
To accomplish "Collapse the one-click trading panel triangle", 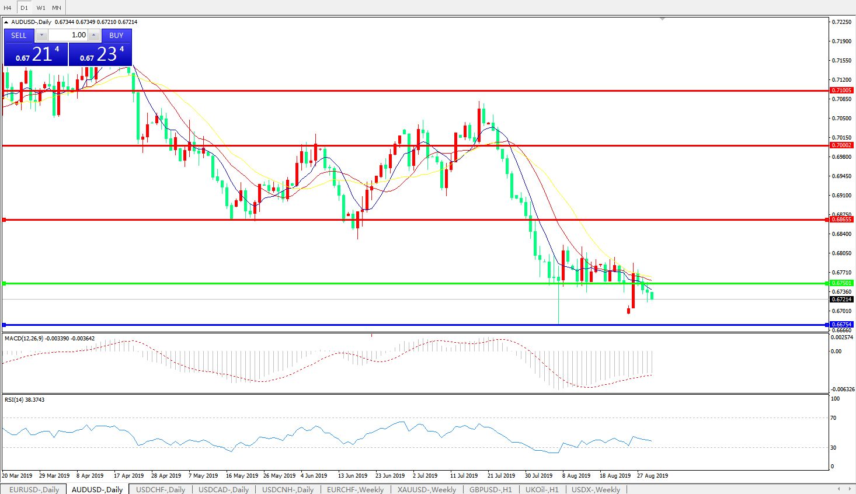I will point(6,22).
